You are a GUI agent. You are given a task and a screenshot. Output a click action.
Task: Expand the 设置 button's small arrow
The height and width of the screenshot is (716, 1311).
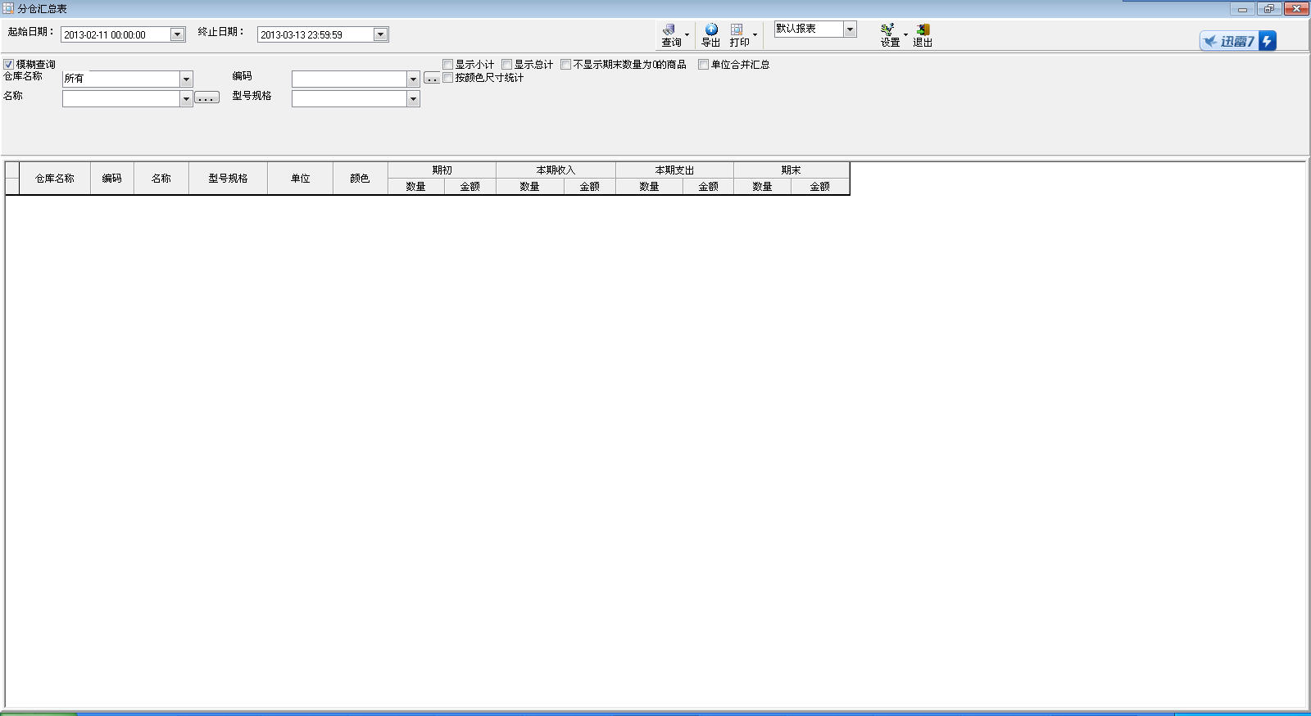point(905,34)
